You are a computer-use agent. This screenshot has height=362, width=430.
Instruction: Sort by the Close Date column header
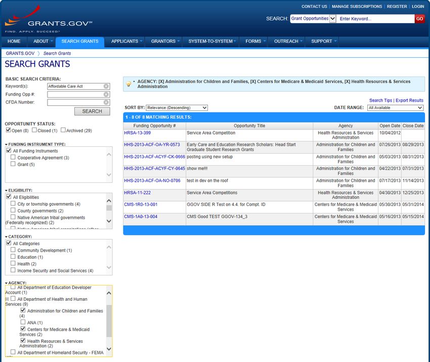(x=413, y=126)
